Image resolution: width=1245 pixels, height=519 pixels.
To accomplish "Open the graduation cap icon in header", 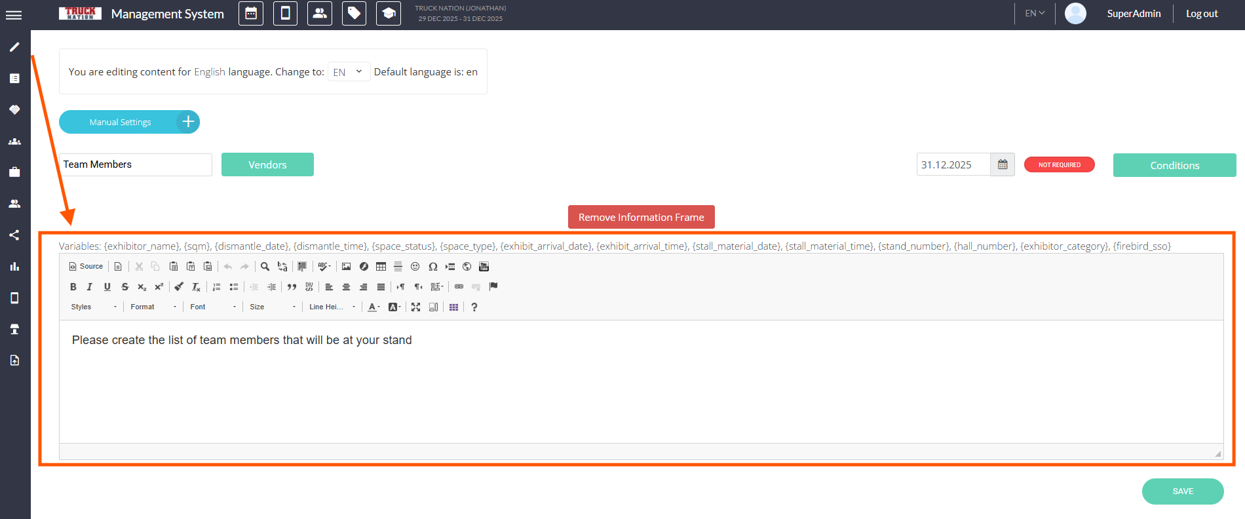I will (x=388, y=14).
